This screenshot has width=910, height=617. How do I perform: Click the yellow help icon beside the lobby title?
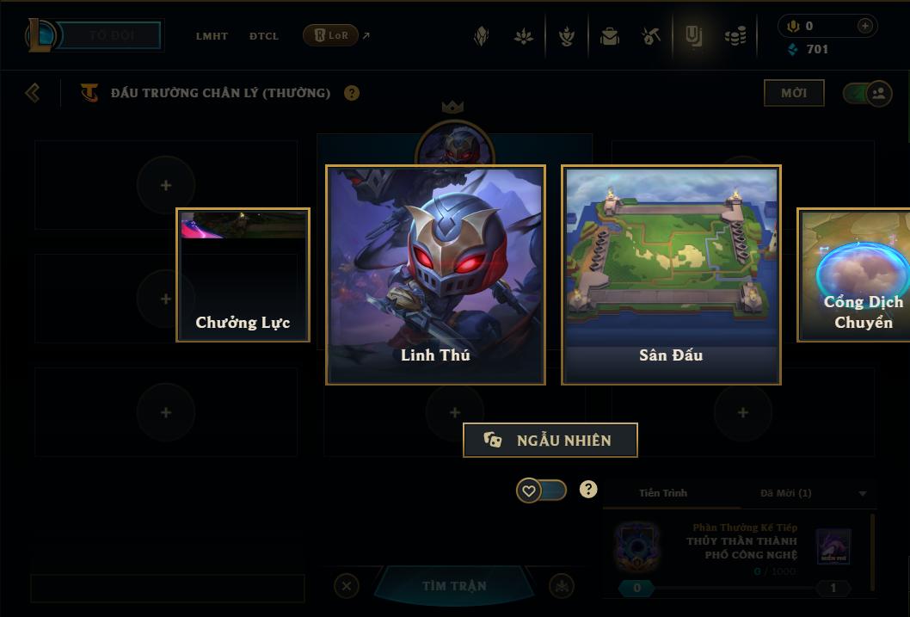352,93
